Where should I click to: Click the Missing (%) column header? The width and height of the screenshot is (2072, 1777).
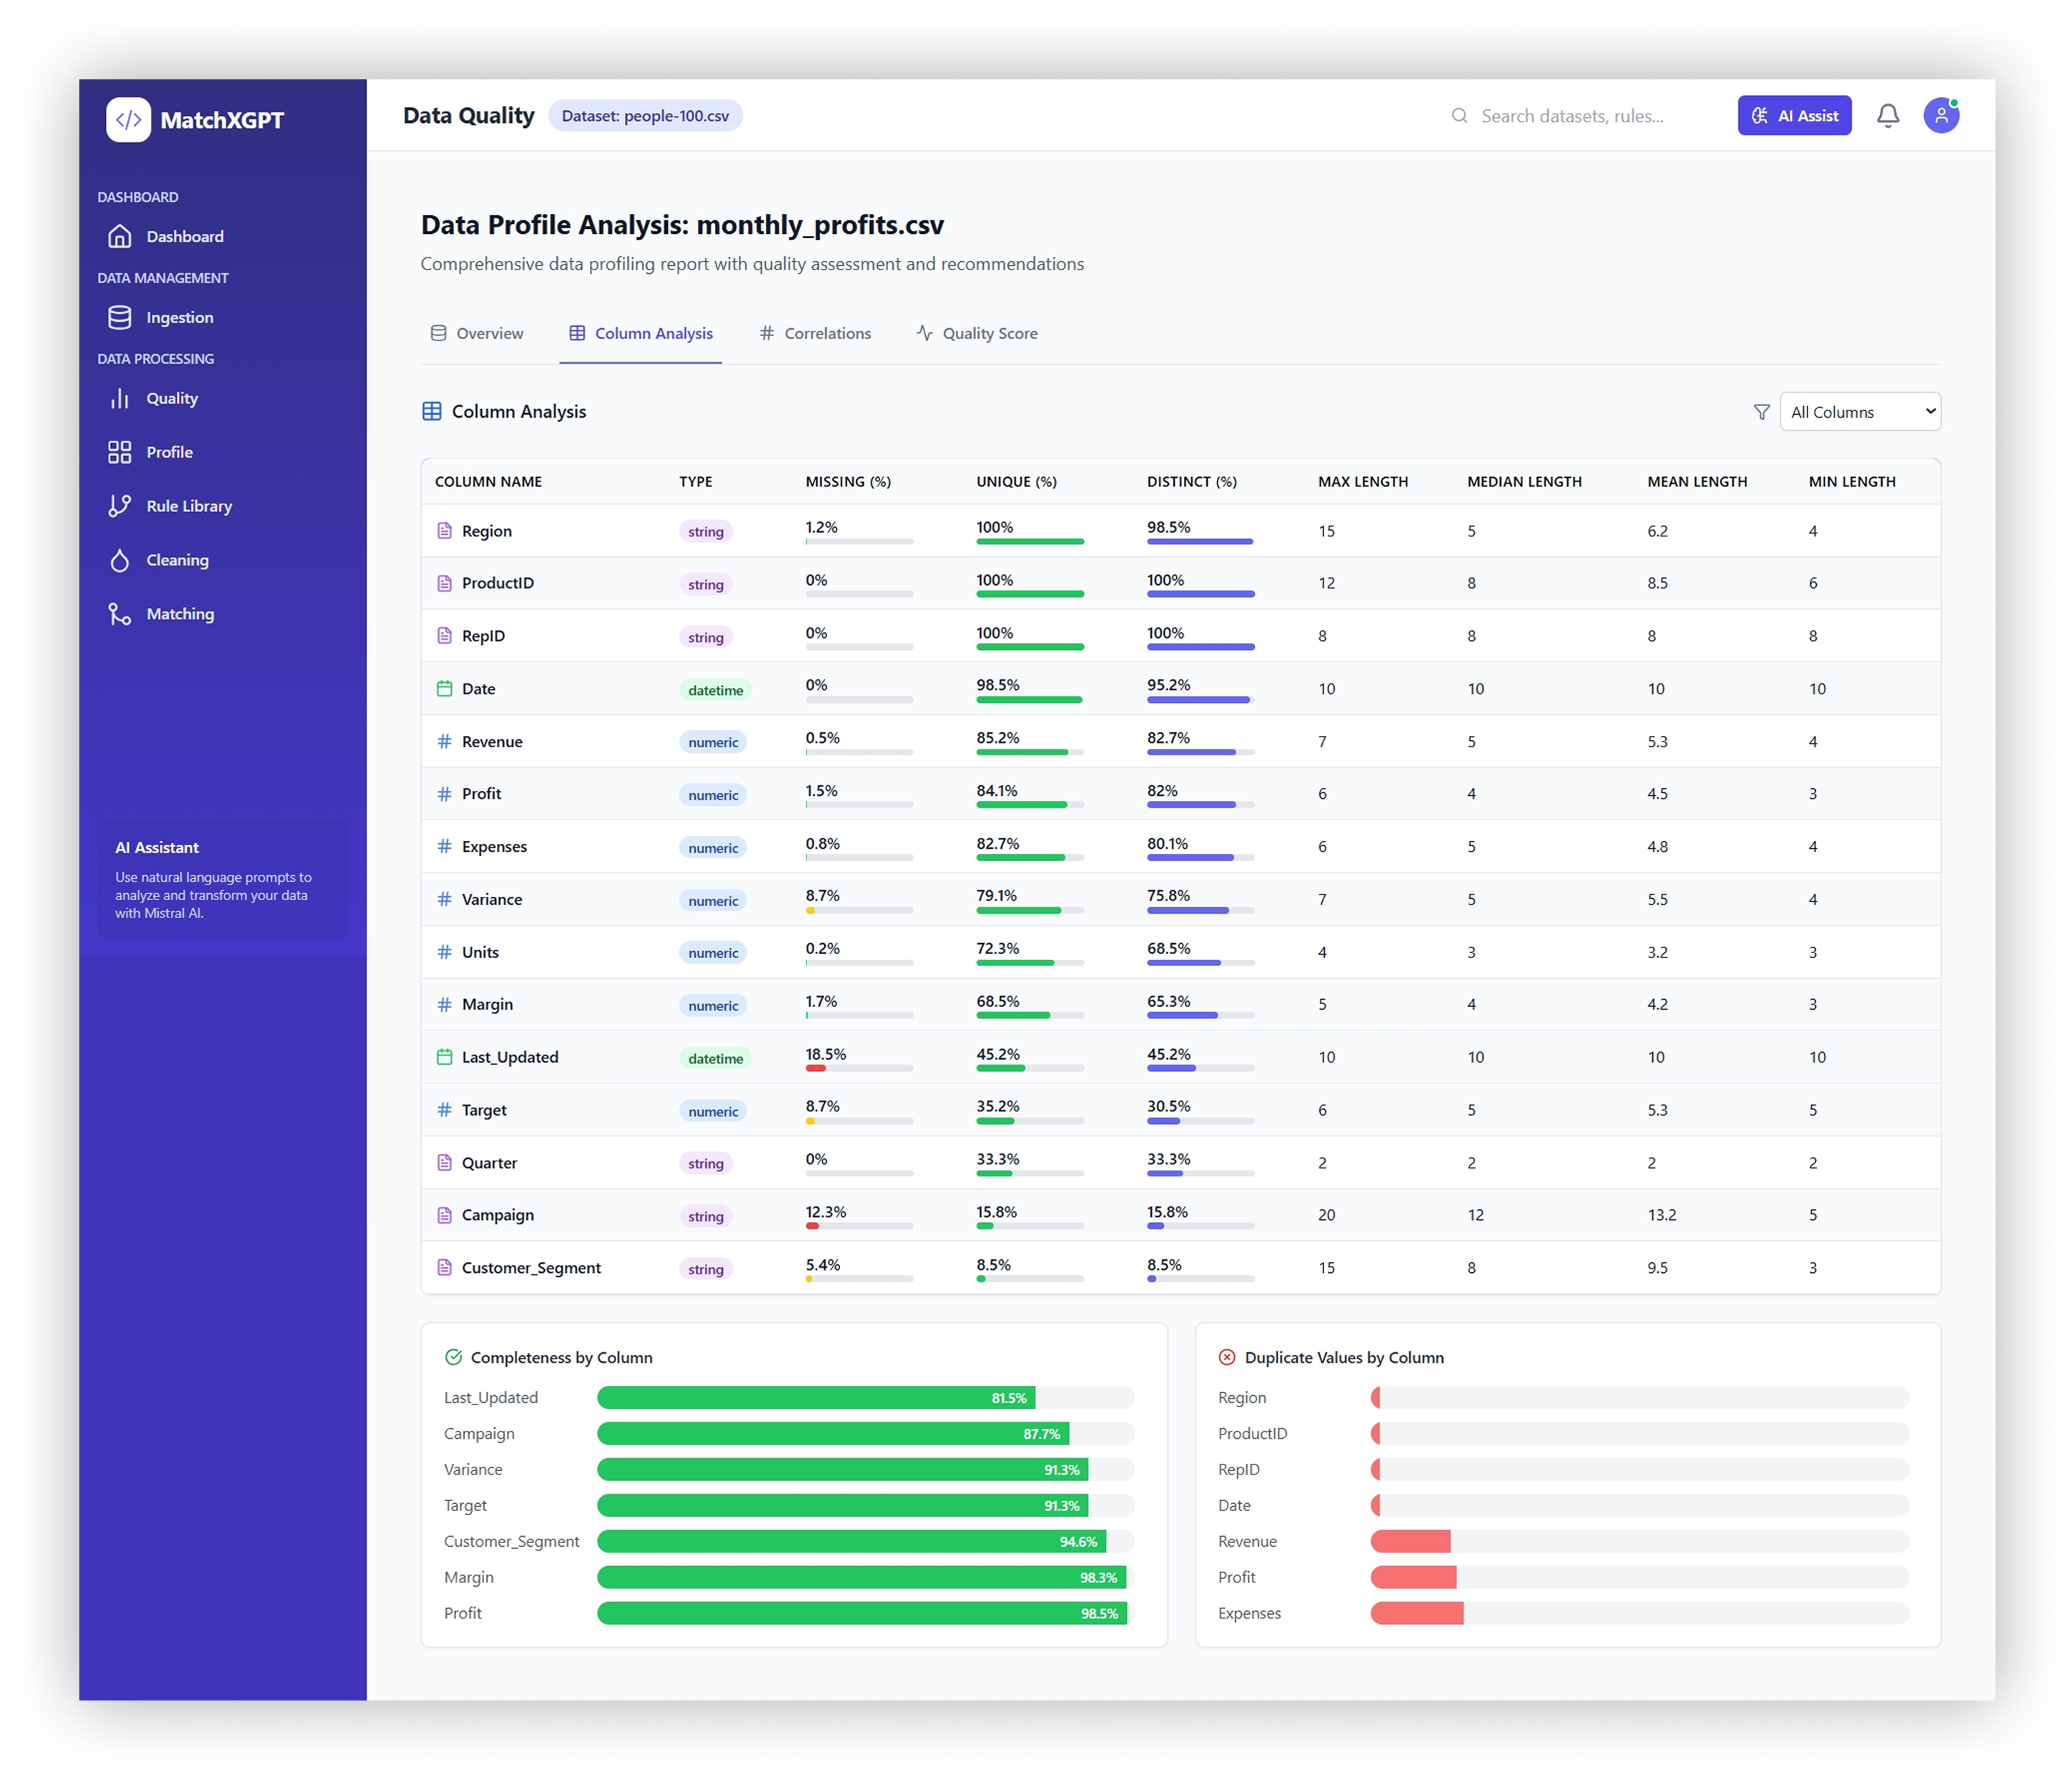coord(848,482)
